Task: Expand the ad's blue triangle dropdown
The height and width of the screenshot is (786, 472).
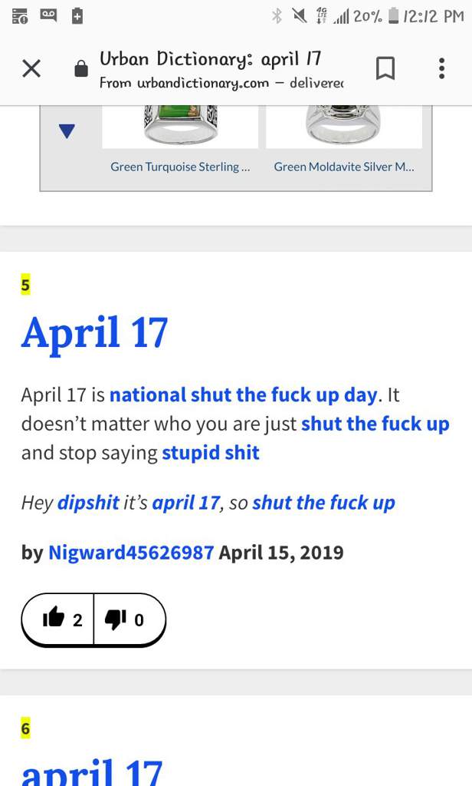Action: (67, 130)
